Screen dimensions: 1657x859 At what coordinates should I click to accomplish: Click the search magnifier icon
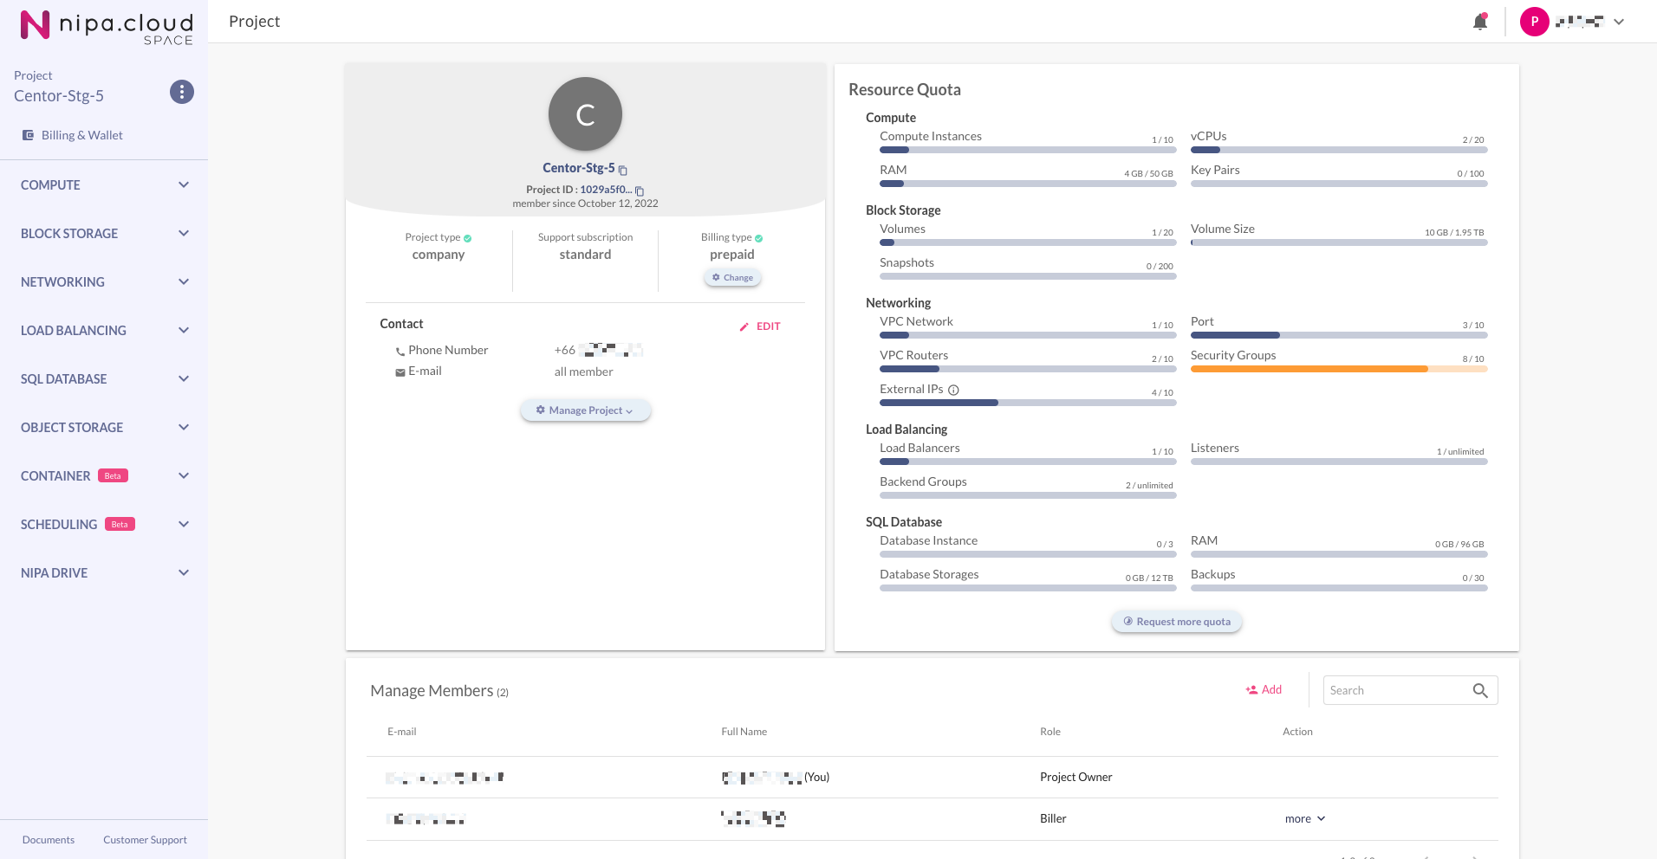point(1480,690)
